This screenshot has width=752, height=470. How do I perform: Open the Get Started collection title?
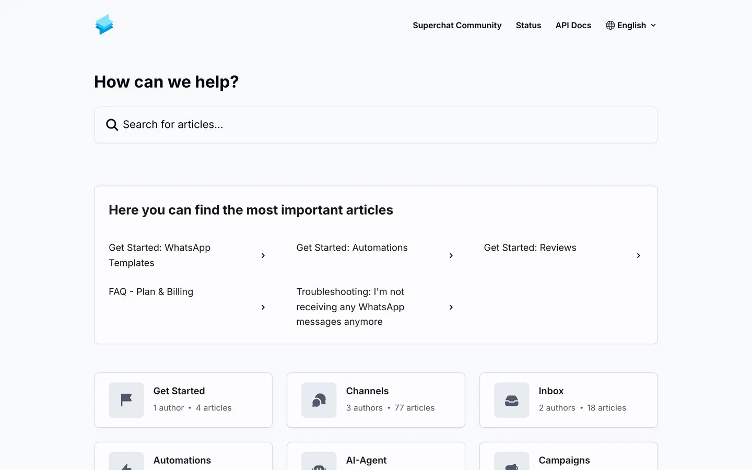pyautogui.click(x=179, y=391)
